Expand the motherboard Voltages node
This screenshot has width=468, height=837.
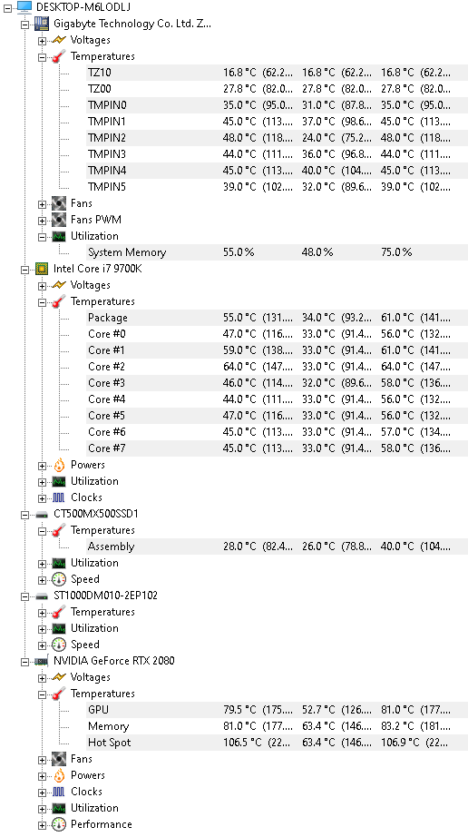point(42,41)
